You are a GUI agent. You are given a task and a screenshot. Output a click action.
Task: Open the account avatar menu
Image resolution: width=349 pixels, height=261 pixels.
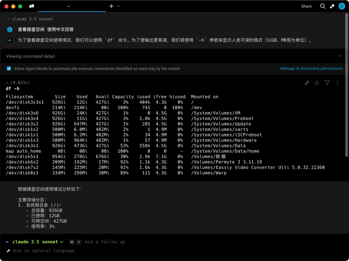pyautogui.click(x=342, y=6)
